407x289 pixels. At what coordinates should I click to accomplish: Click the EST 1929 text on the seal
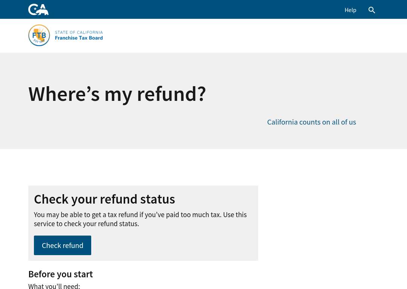click(39, 41)
